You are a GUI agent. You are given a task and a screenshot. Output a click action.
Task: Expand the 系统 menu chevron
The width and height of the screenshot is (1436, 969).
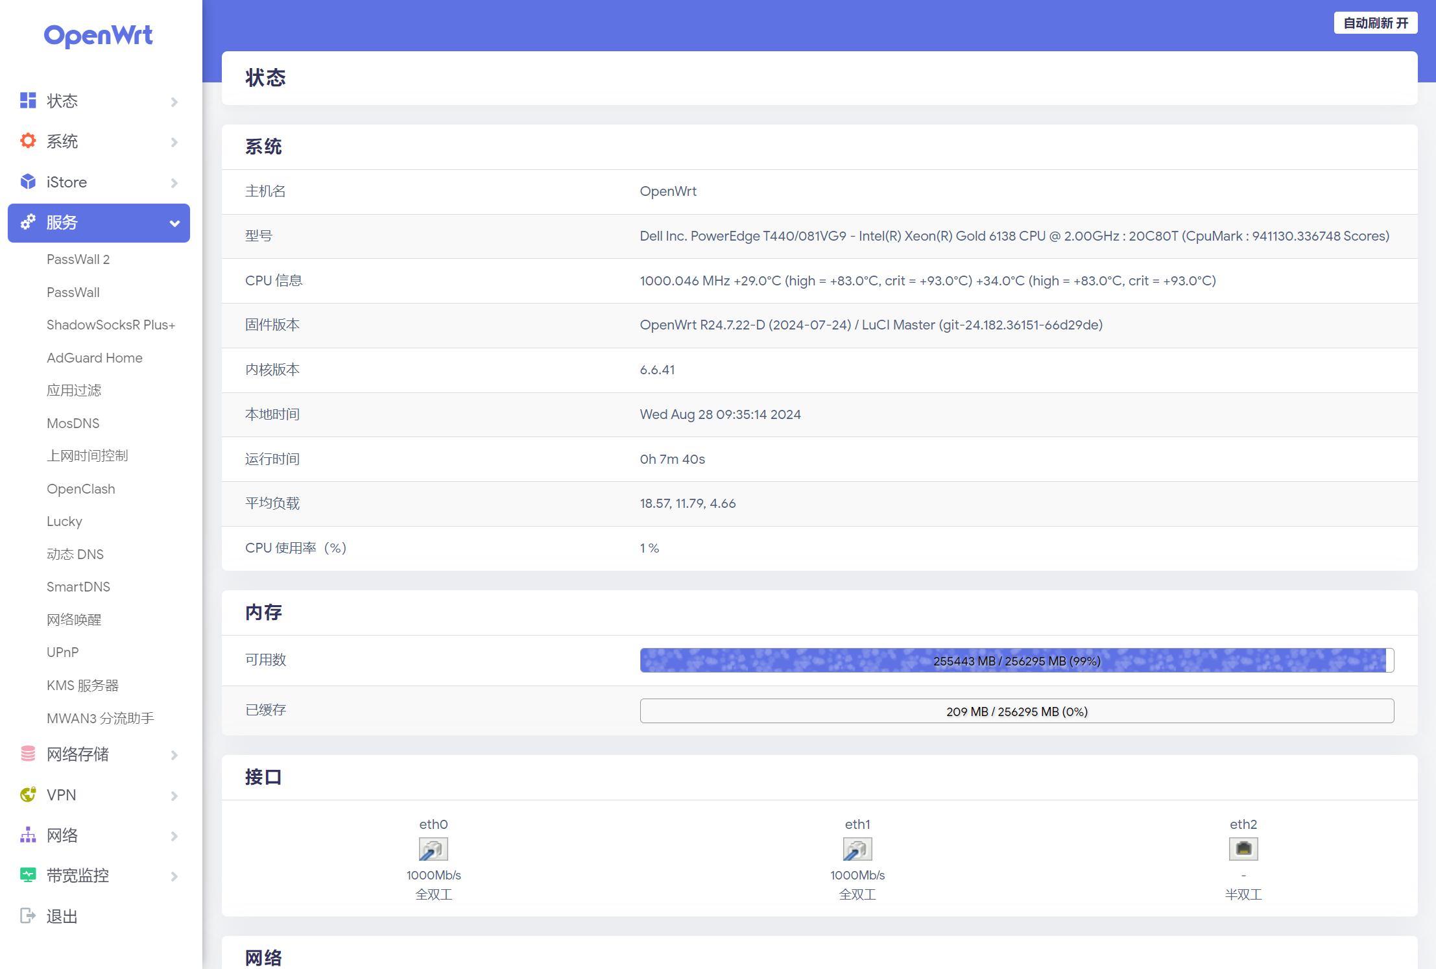[174, 142]
